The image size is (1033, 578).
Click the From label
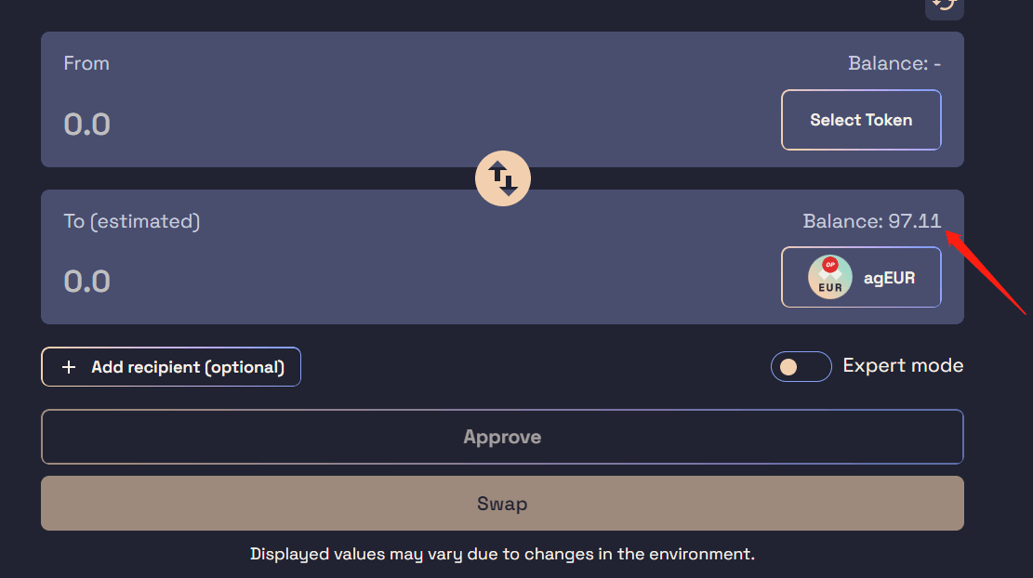tap(86, 63)
